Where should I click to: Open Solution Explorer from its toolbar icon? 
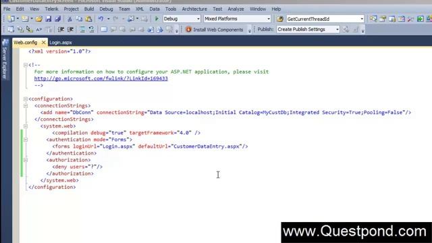pyautogui.click(x=373, y=19)
